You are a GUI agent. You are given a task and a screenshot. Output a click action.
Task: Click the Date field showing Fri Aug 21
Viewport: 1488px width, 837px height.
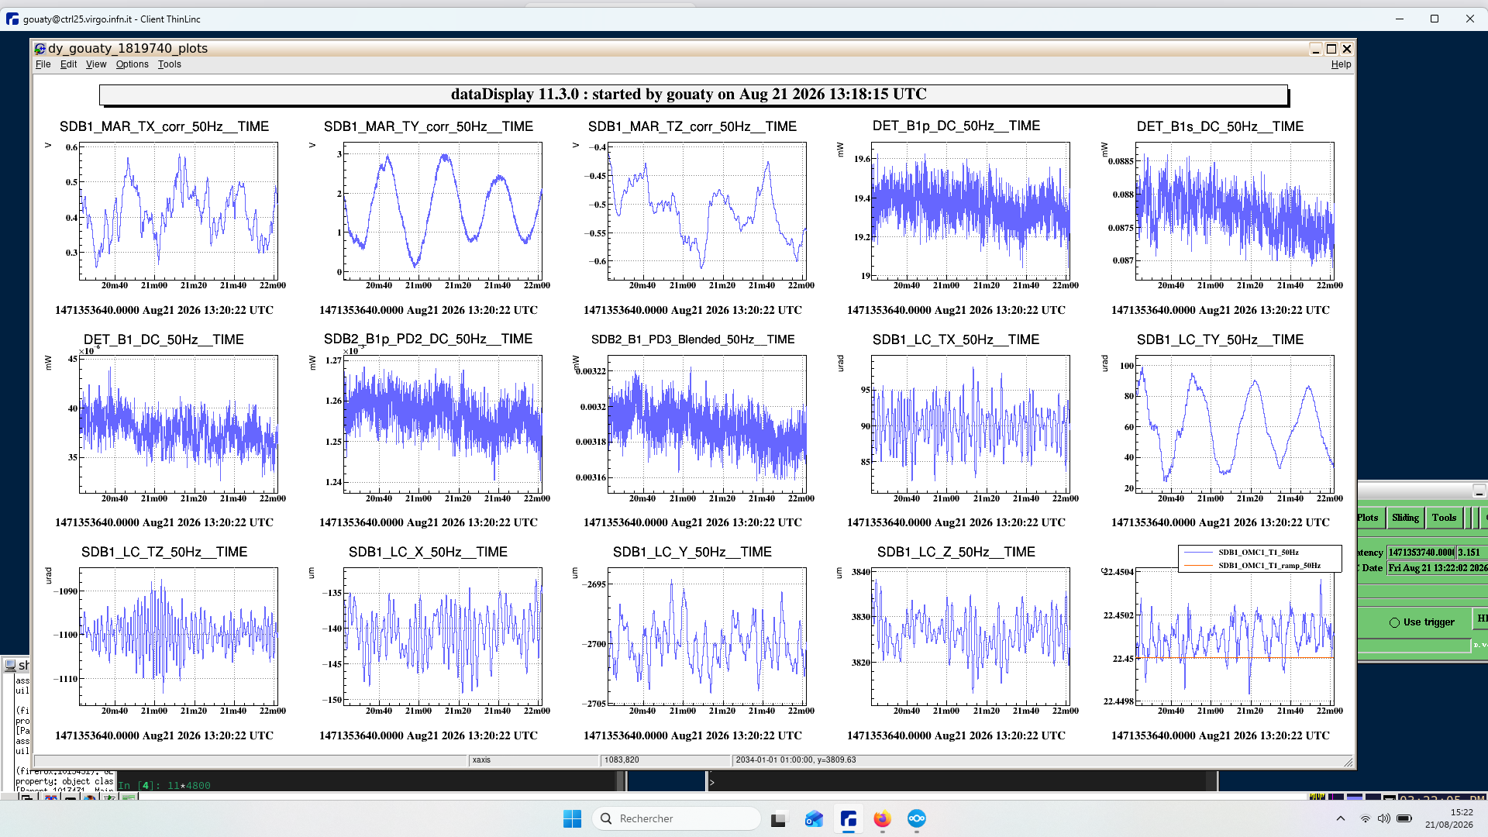[1437, 568]
